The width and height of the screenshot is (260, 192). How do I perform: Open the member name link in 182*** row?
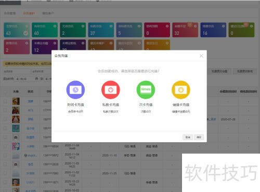coord(31,119)
